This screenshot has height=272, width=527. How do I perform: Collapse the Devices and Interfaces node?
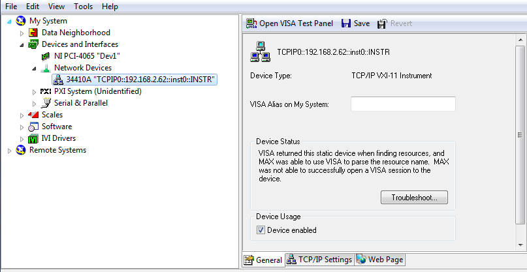point(22,44)
